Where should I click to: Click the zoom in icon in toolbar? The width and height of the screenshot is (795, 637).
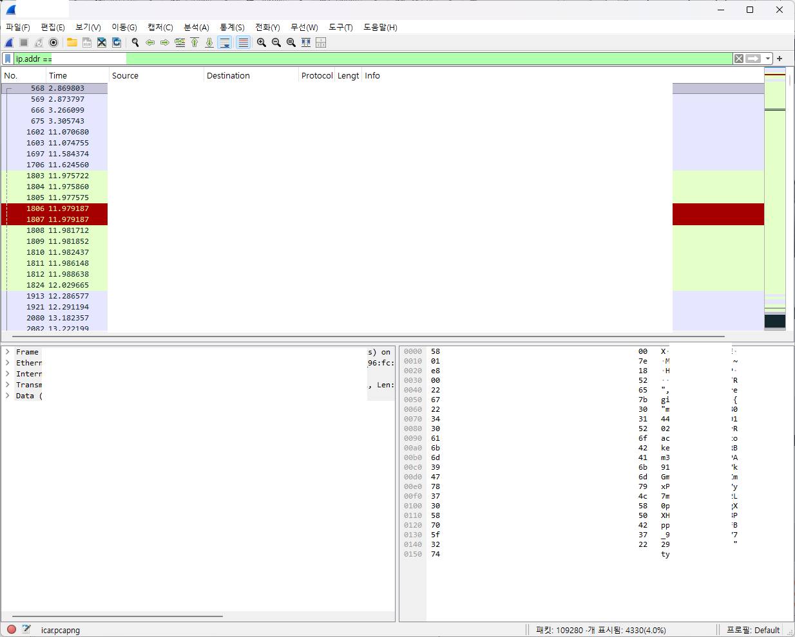(x=262, y=42)
